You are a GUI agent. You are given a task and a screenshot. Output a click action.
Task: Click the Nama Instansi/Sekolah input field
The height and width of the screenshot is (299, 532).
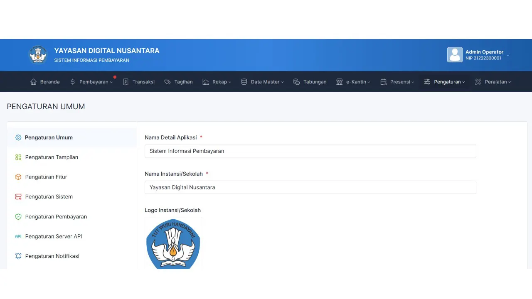(x=310, y=187)
